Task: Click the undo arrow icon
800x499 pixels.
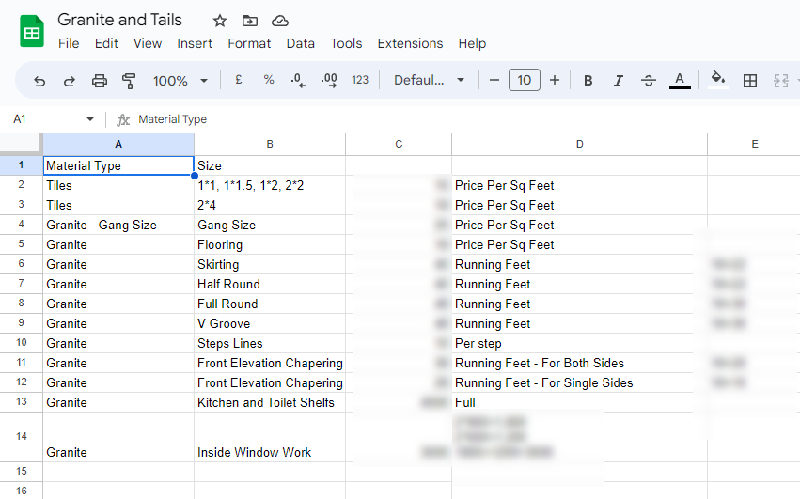Action: (x=39, y=81)
